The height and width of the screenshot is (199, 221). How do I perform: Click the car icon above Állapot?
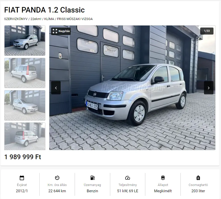[163, 178]
